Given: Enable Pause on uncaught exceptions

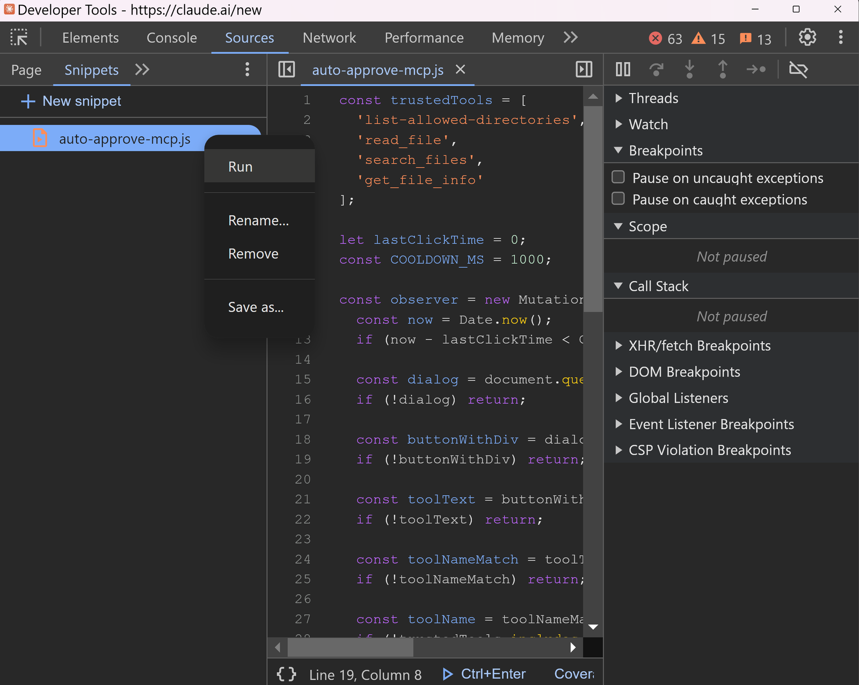Looking at the screenshot, I should tap(618, 177).
